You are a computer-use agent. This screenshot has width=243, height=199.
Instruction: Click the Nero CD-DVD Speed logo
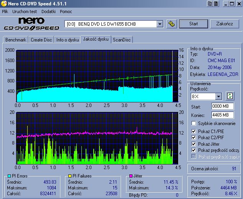pyautogui.click(x=31, y=24)
